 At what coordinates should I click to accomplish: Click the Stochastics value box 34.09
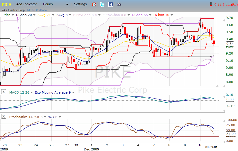click(231, 134)
